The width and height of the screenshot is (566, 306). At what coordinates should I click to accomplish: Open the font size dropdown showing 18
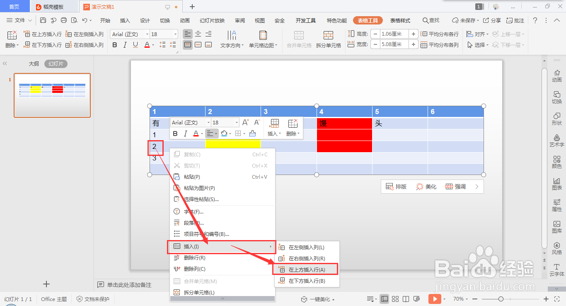(x=164, y=34)
